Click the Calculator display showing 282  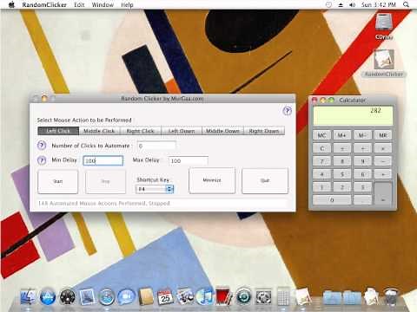coord(353,115)
